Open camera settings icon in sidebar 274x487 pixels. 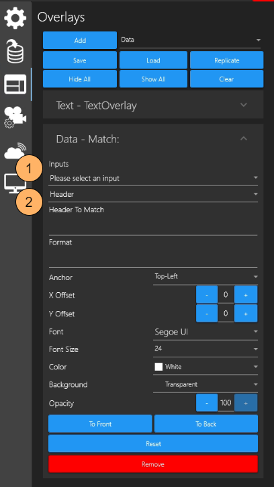click(15, 118)
